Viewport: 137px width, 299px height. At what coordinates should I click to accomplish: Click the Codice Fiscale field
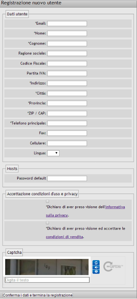pyautogui.click(x=67, y=64)
